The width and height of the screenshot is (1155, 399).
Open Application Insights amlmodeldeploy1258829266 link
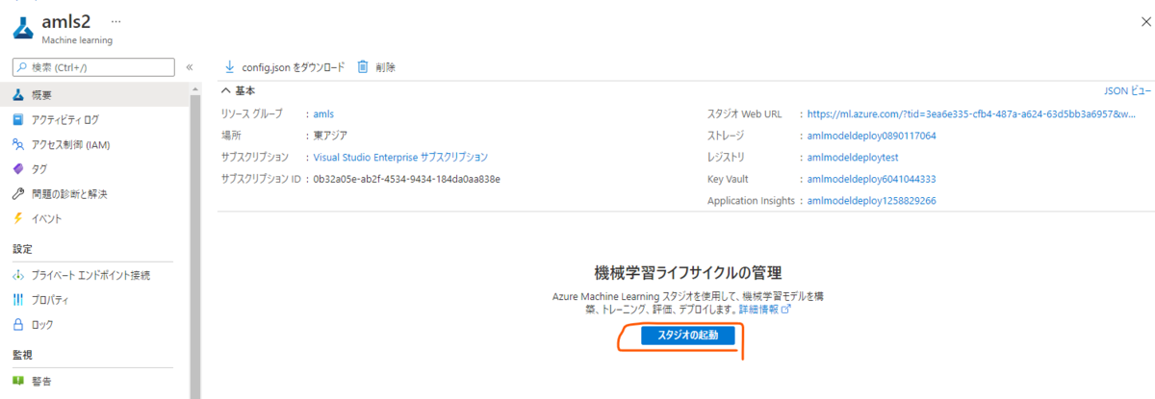click(x=871, y=201)
